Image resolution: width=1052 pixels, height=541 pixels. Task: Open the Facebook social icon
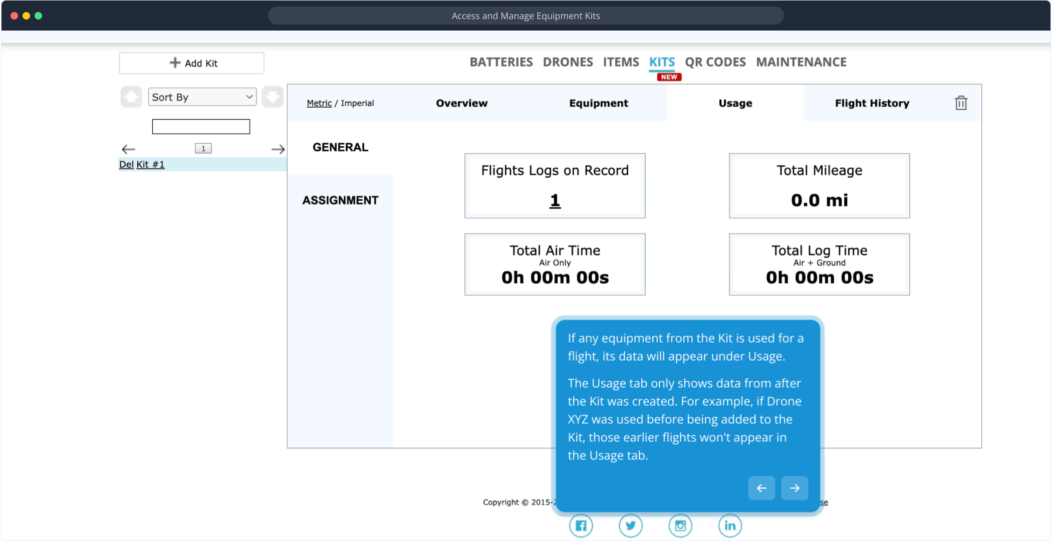[581, 525]
